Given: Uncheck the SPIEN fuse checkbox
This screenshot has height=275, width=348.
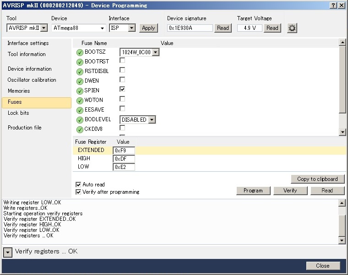Looking at the screenshot, I should [122, 89].
